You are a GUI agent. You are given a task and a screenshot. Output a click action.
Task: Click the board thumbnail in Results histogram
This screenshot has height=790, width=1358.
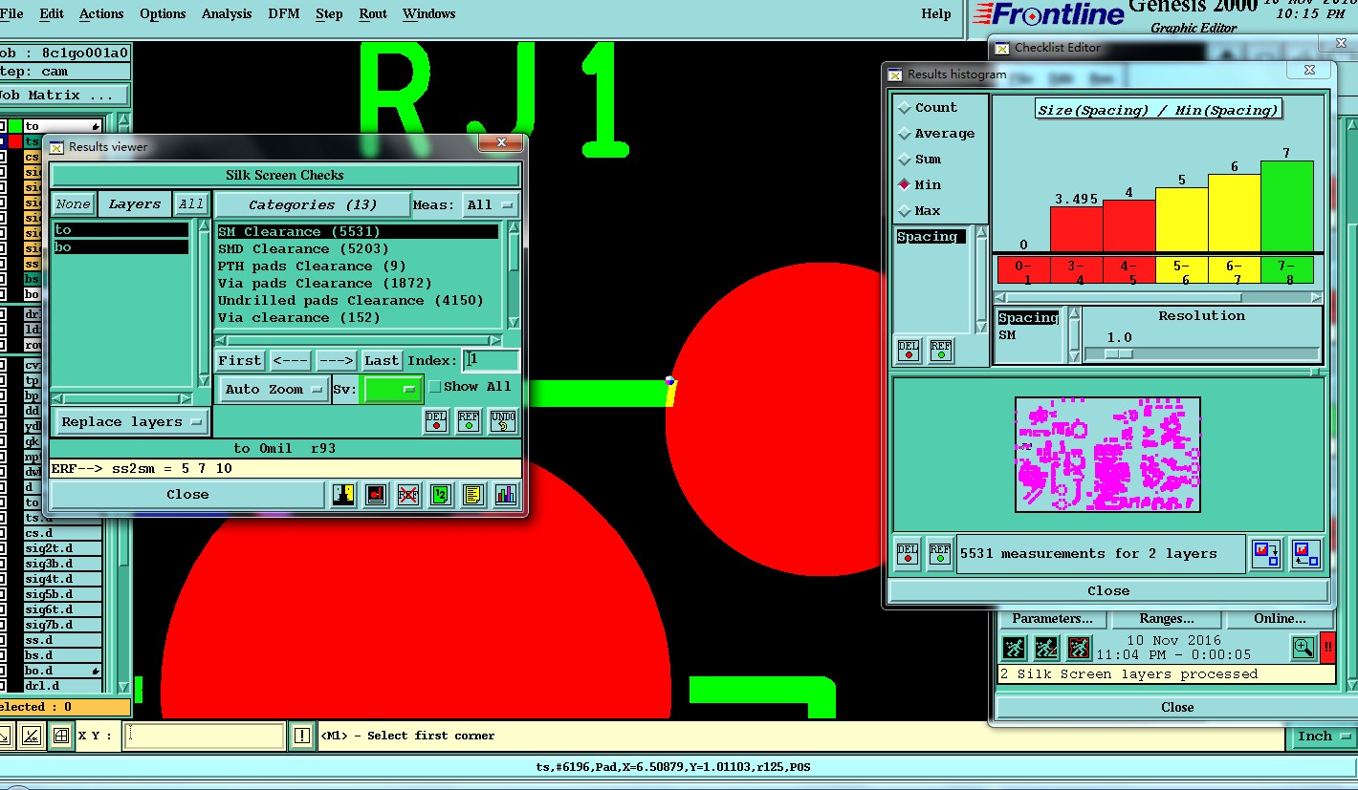tap(1107, 455)
